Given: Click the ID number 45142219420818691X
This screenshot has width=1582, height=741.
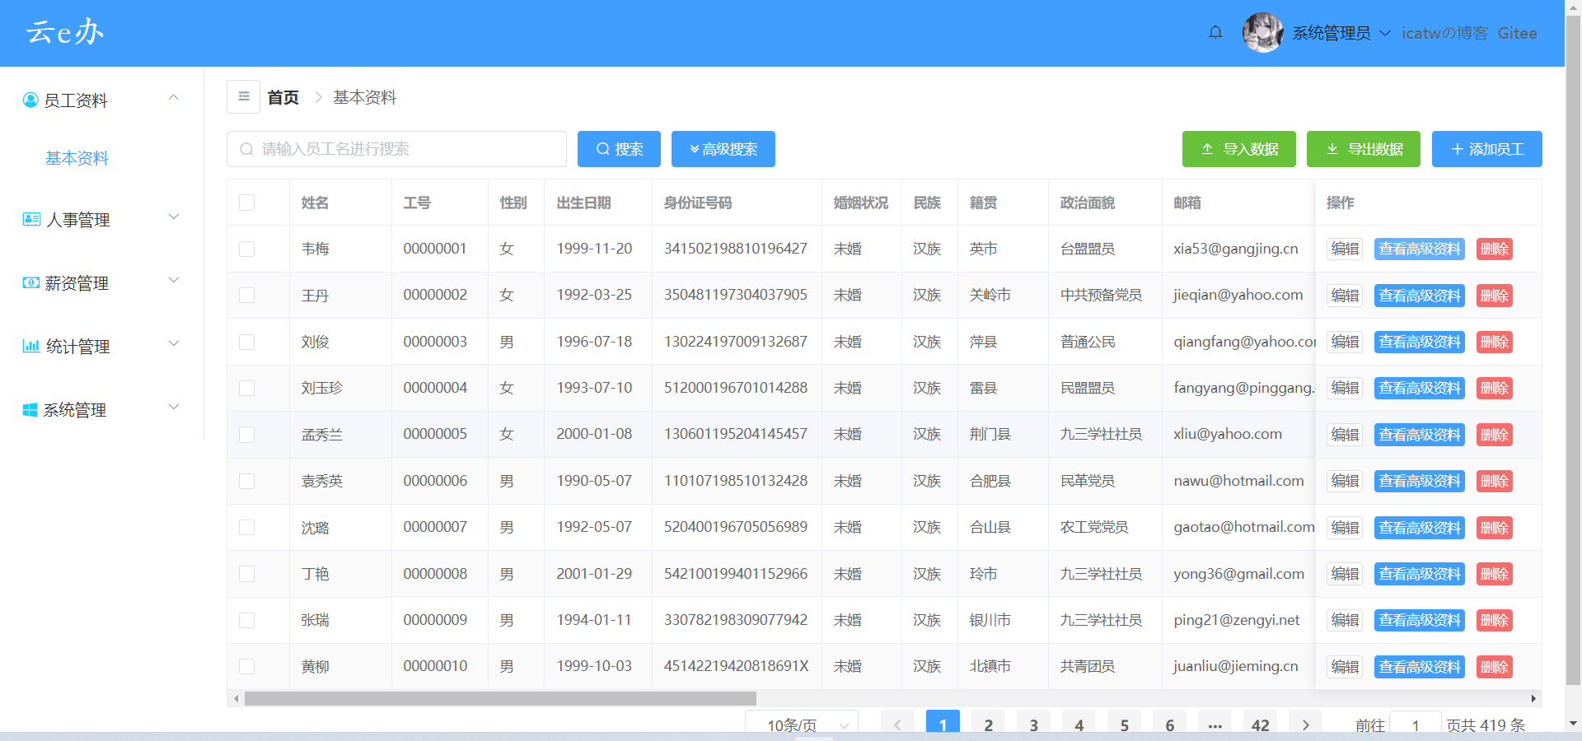Looking at the screenshot, I should (736, 666).
